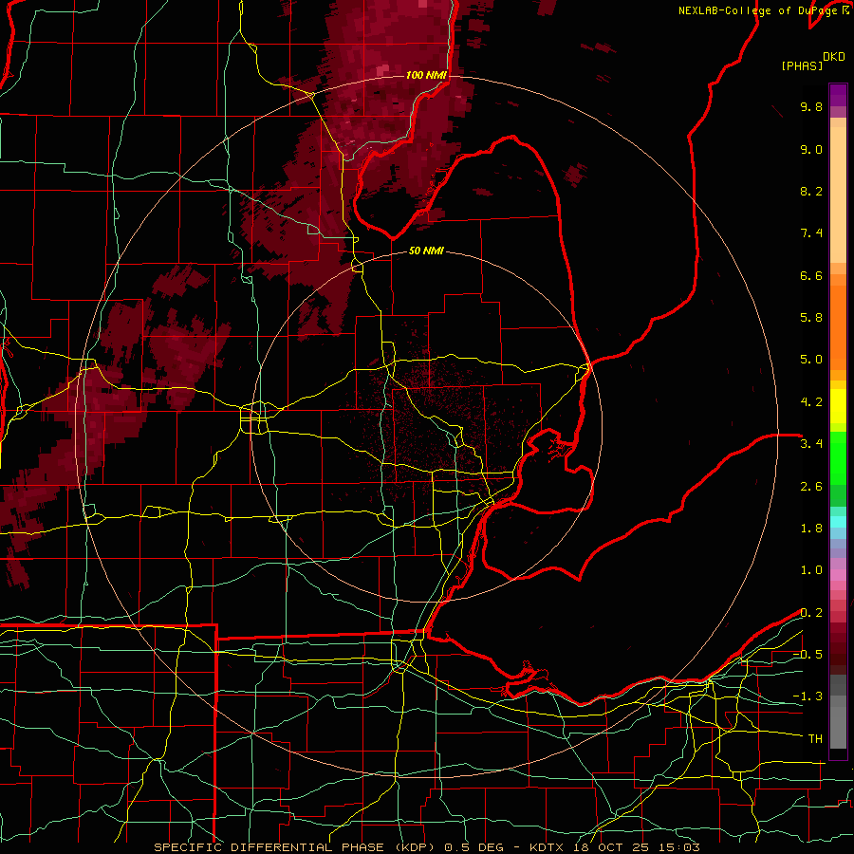Click the DKD label above the color scale
The height and width of the screenshot is (854, 854).
834,57
